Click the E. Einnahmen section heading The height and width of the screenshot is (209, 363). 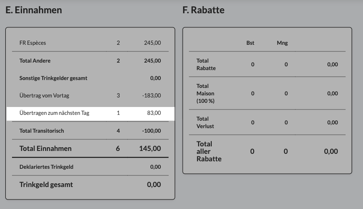click(x=34, y=10)
